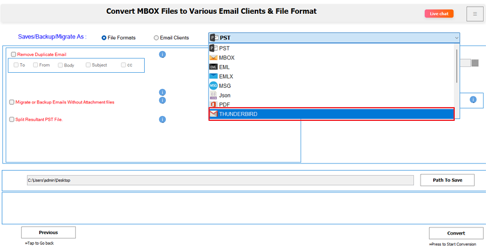Collapse the format dropdown using its arrow
This screenshot has height=246, width=486.
(x=456, y=38)
